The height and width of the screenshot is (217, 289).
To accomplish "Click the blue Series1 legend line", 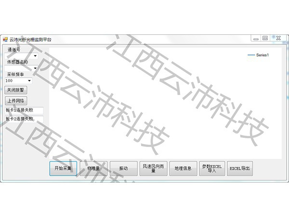I will coord(251,55).
